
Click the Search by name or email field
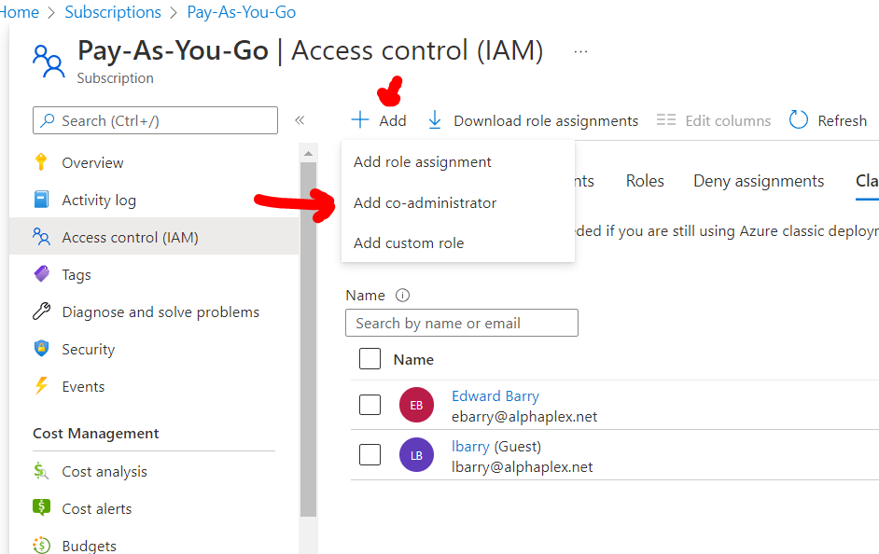(461, 323)
